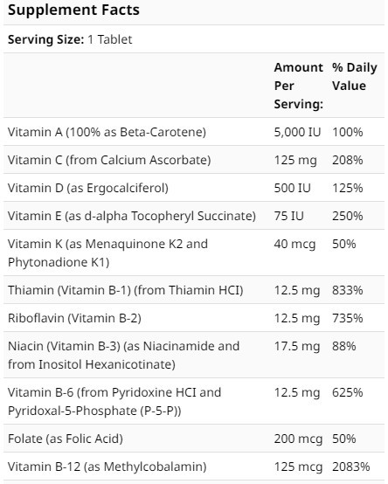Viewport: 388px width, 484px height.
Task: Click the 500 IU amount cell
Action: click(293, 188)
